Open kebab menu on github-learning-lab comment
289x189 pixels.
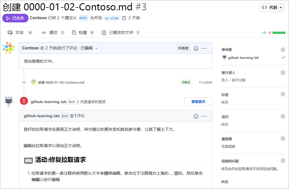tap(204, 116)
